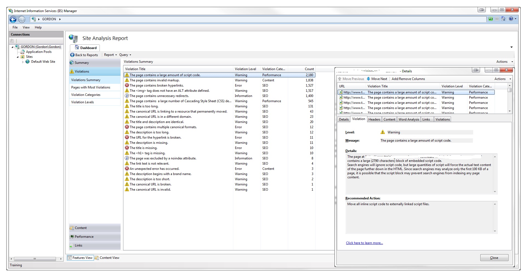
Task: Click the Move Next arrow in Details
Action: (x=368, y=79)
